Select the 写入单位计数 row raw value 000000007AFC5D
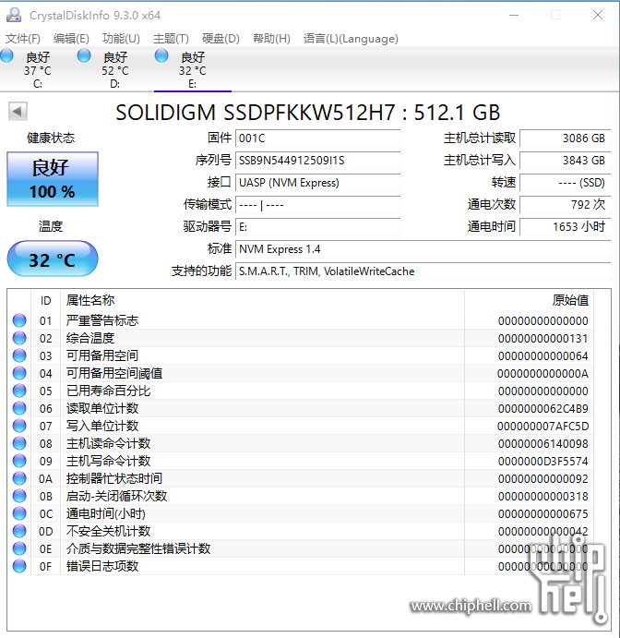Screen dimensions: 620x638 (542, 426)
